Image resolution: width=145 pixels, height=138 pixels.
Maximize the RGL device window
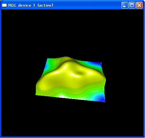pos(132,5)
